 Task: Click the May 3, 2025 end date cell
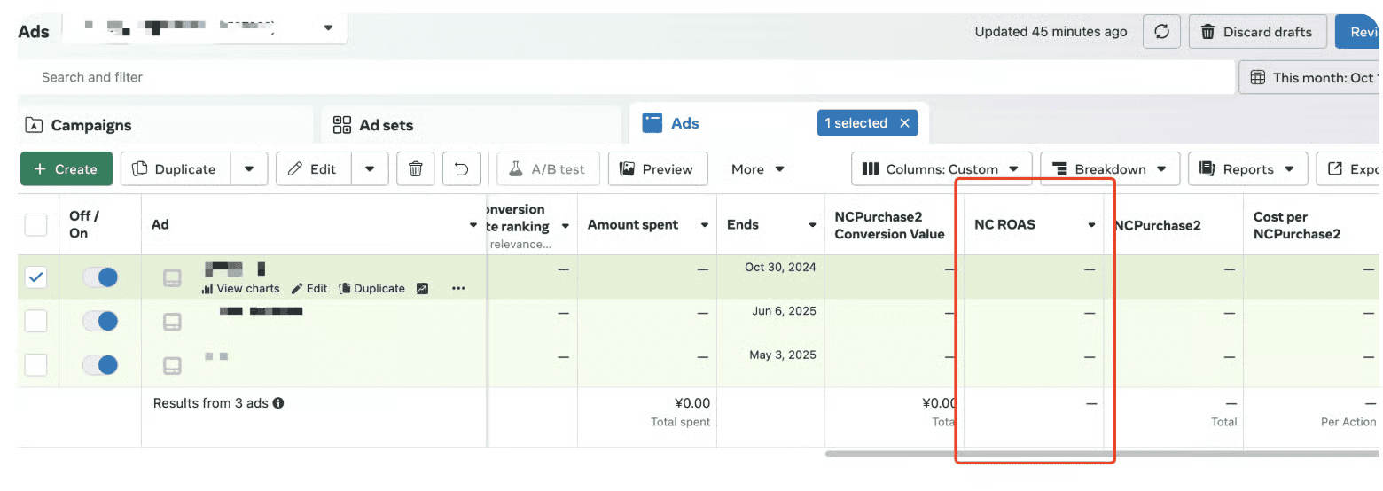pyautogui.click(x=783, y=355)
